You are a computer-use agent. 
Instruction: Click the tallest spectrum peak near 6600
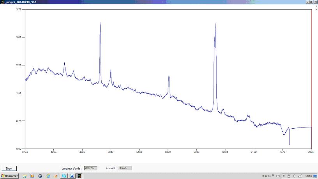tap(216, 25)
